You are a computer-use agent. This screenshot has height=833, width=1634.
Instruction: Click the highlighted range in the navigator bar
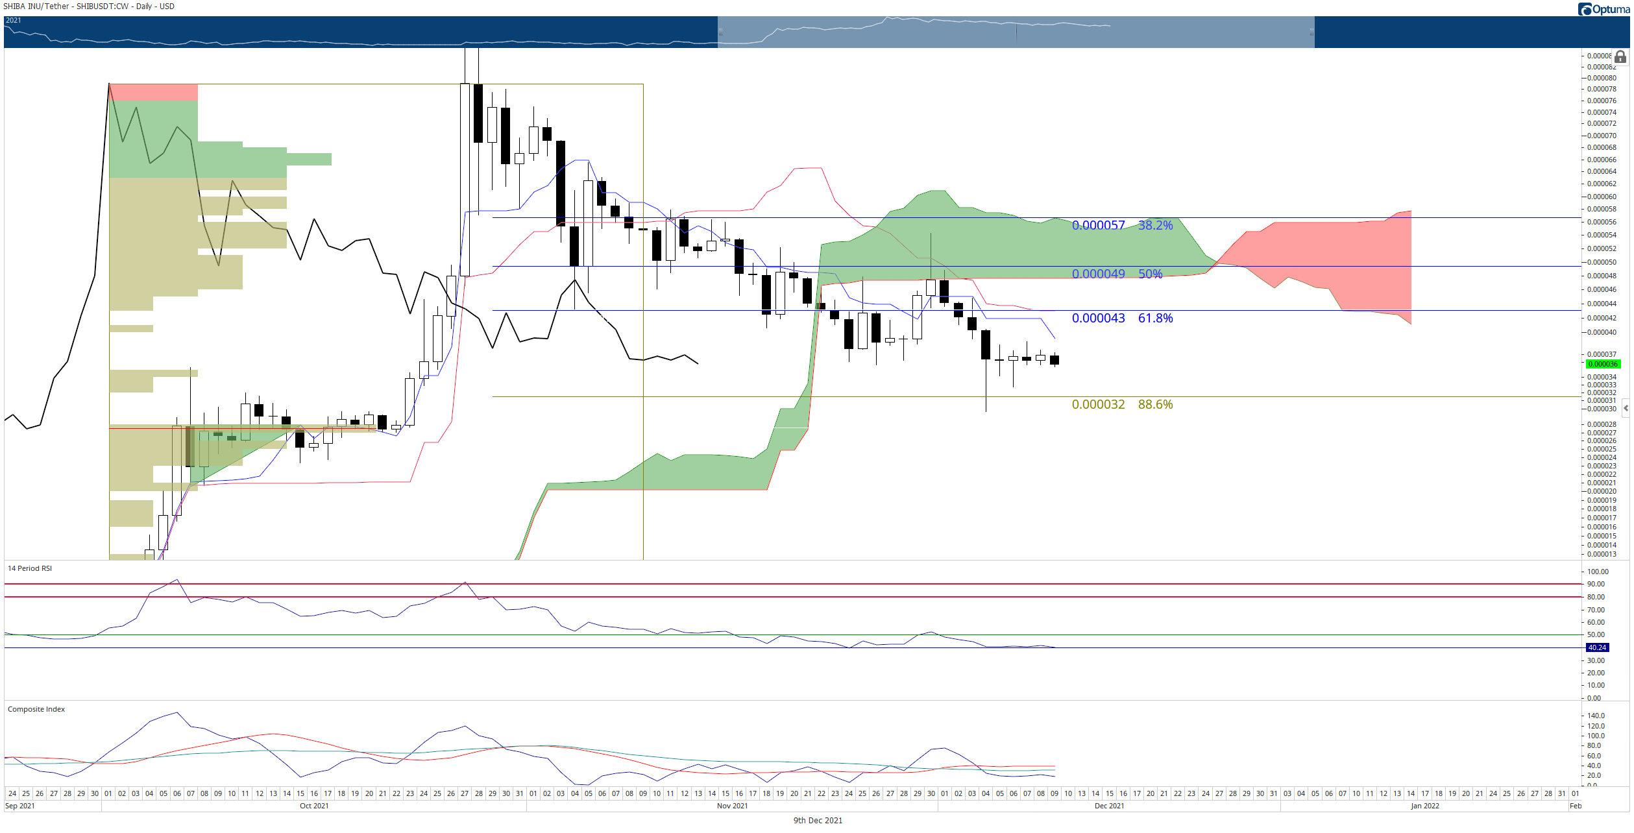pos(1016,32)
